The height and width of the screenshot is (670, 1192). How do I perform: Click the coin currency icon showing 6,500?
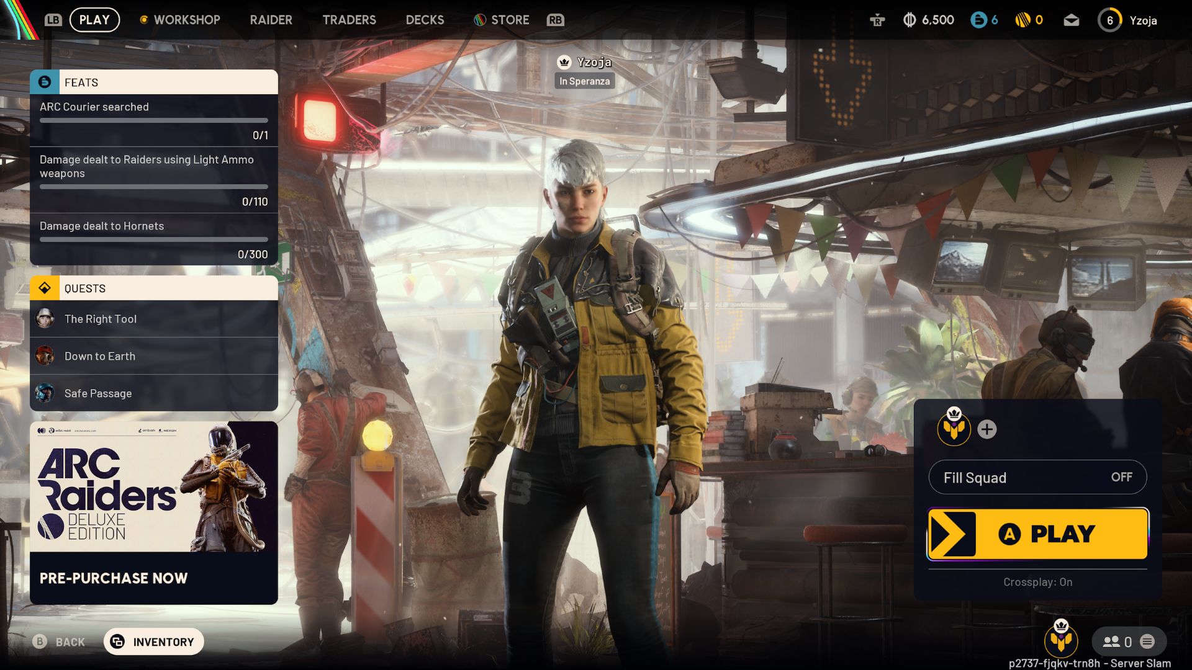click(910, 20)
